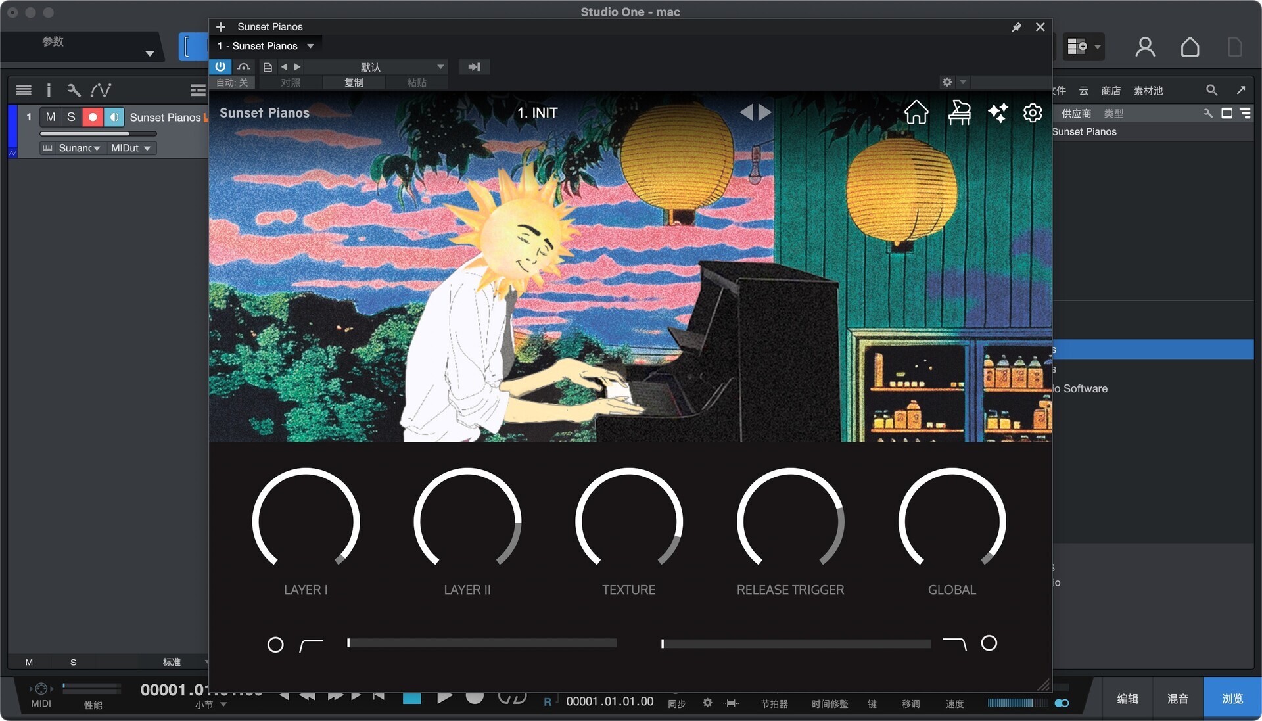The image size is (1262, 721).
Task: Open track wrench options icon
Action: (x=74, y=91)
